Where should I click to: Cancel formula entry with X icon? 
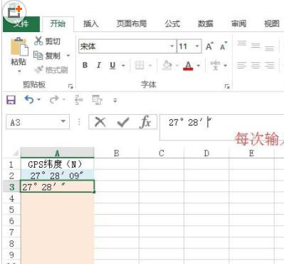(x=100, y=122)
